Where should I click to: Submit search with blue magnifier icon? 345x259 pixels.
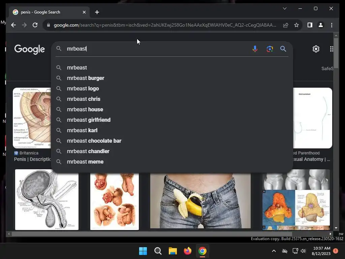pyautogui.click(x=283, y=49)
